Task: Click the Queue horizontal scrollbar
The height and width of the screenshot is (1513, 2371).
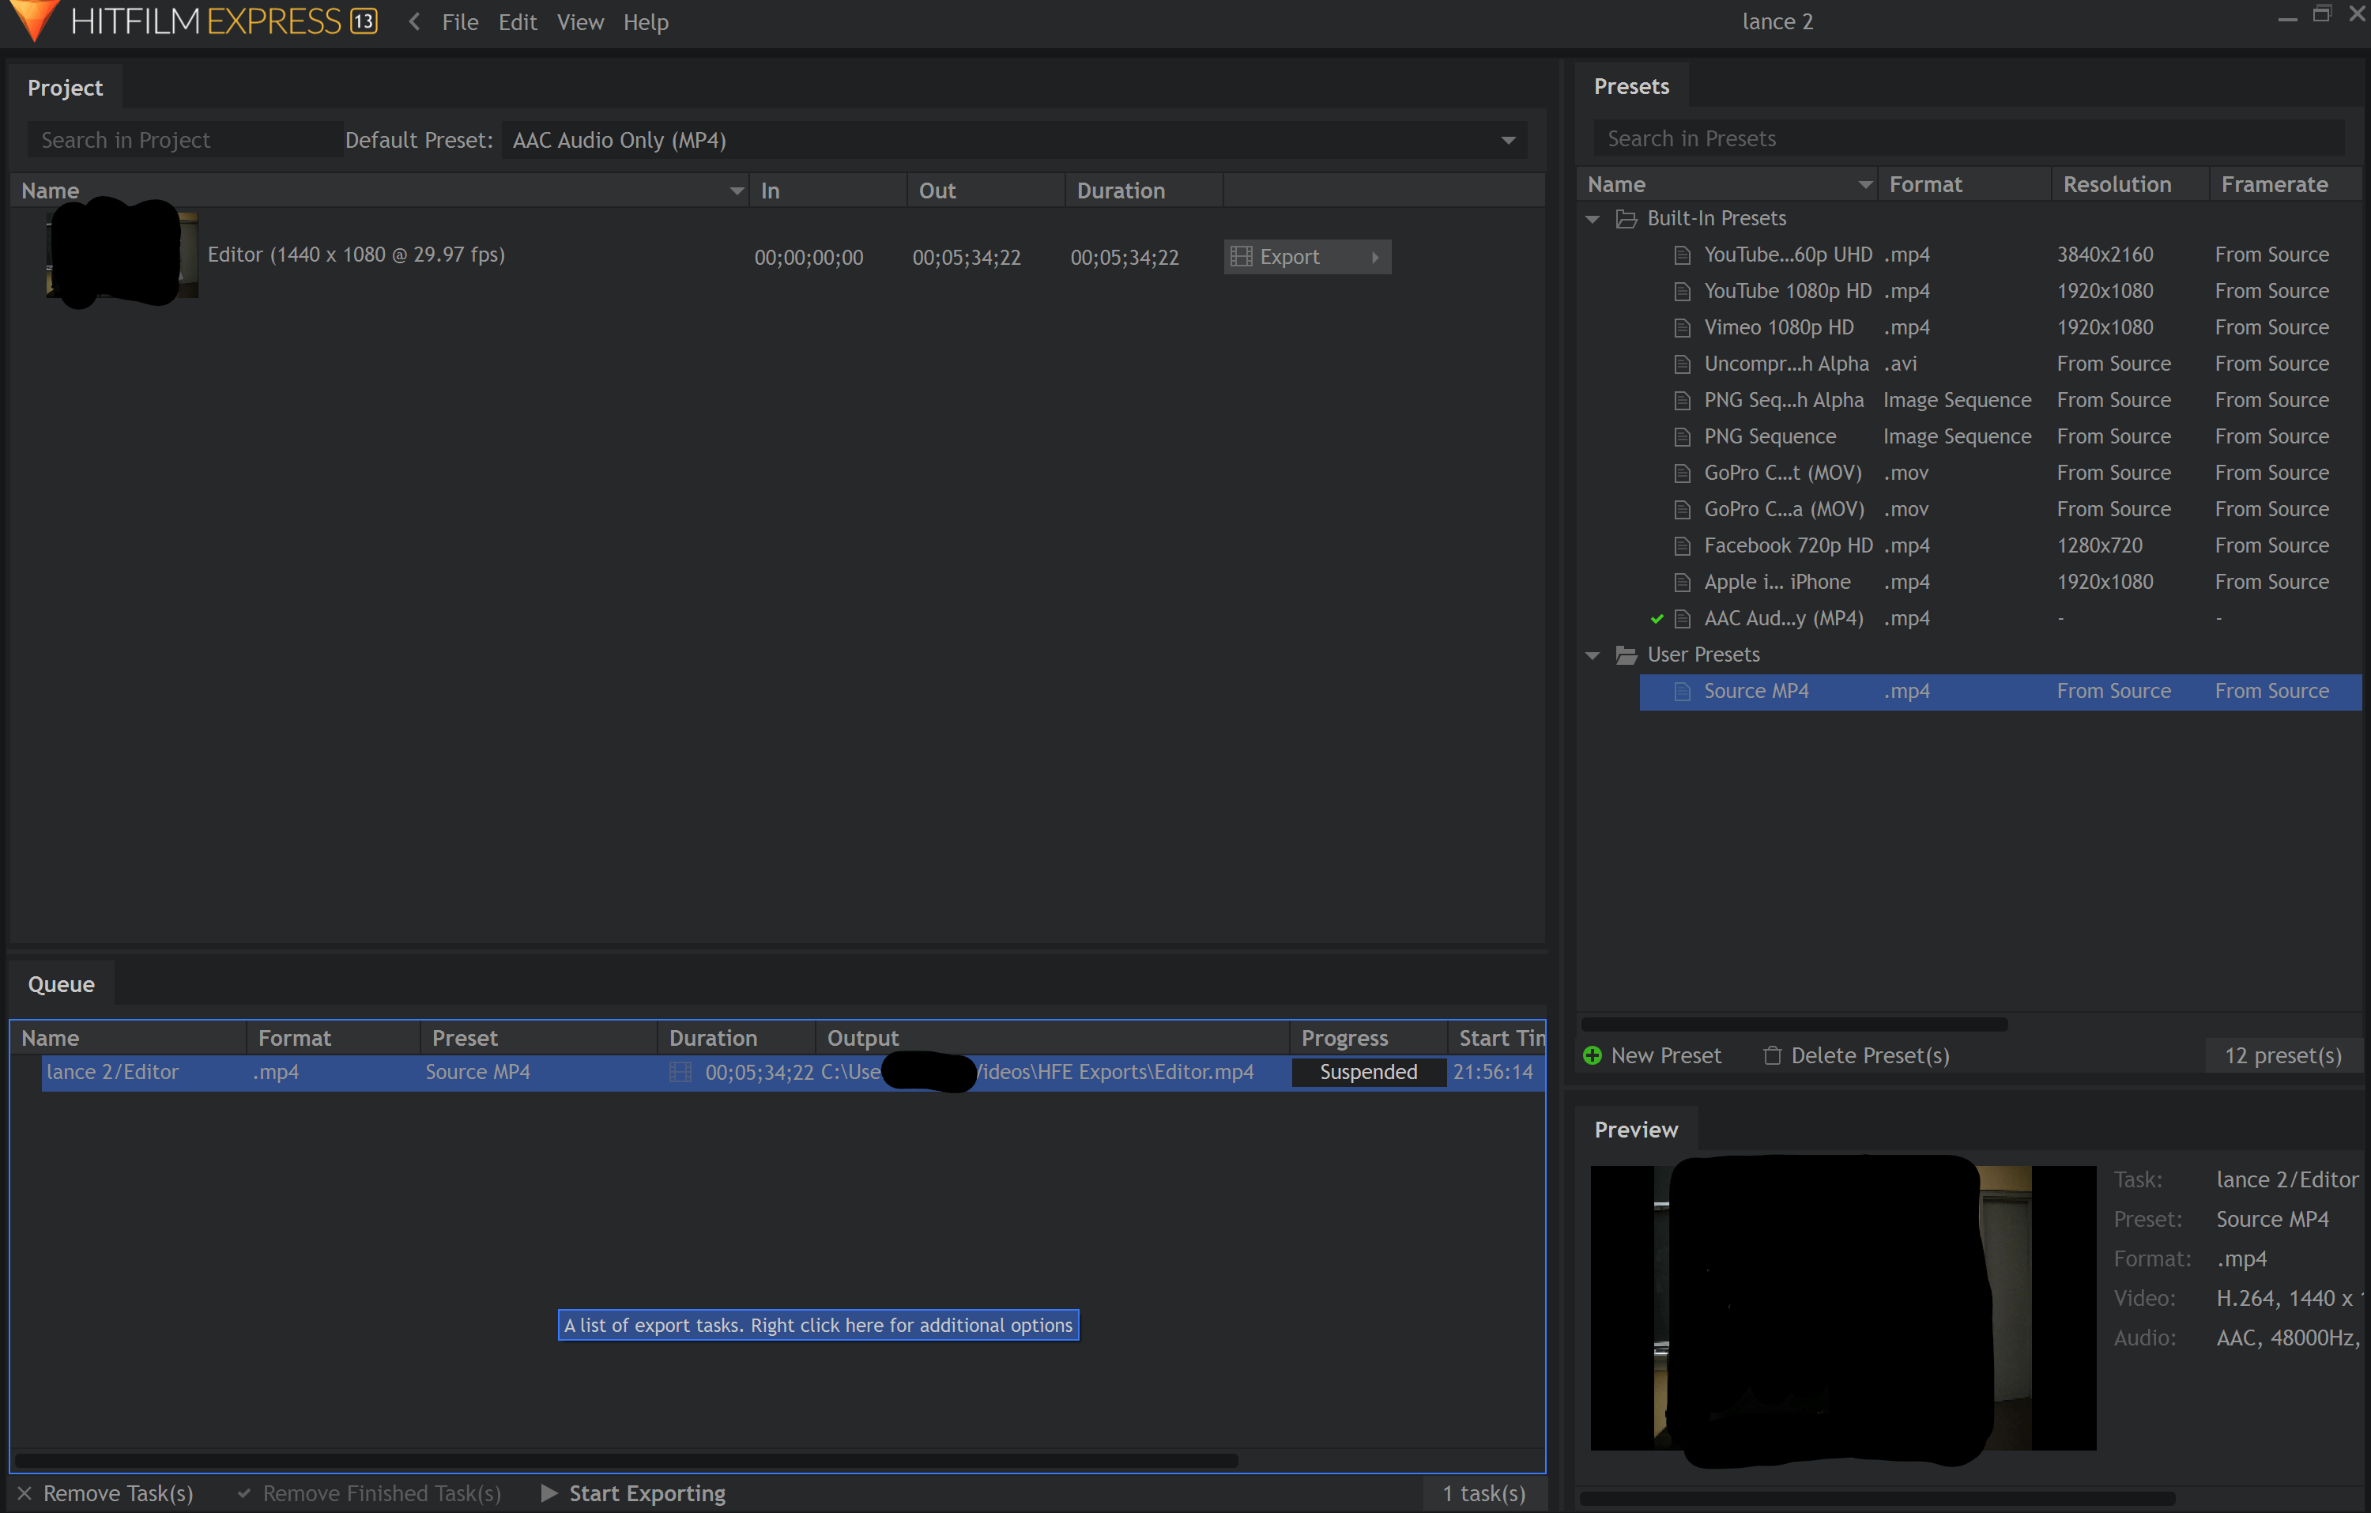Action: [626, 1460]
